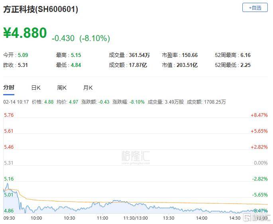Click the +2.82% percent axis label

tap(259, 147)
